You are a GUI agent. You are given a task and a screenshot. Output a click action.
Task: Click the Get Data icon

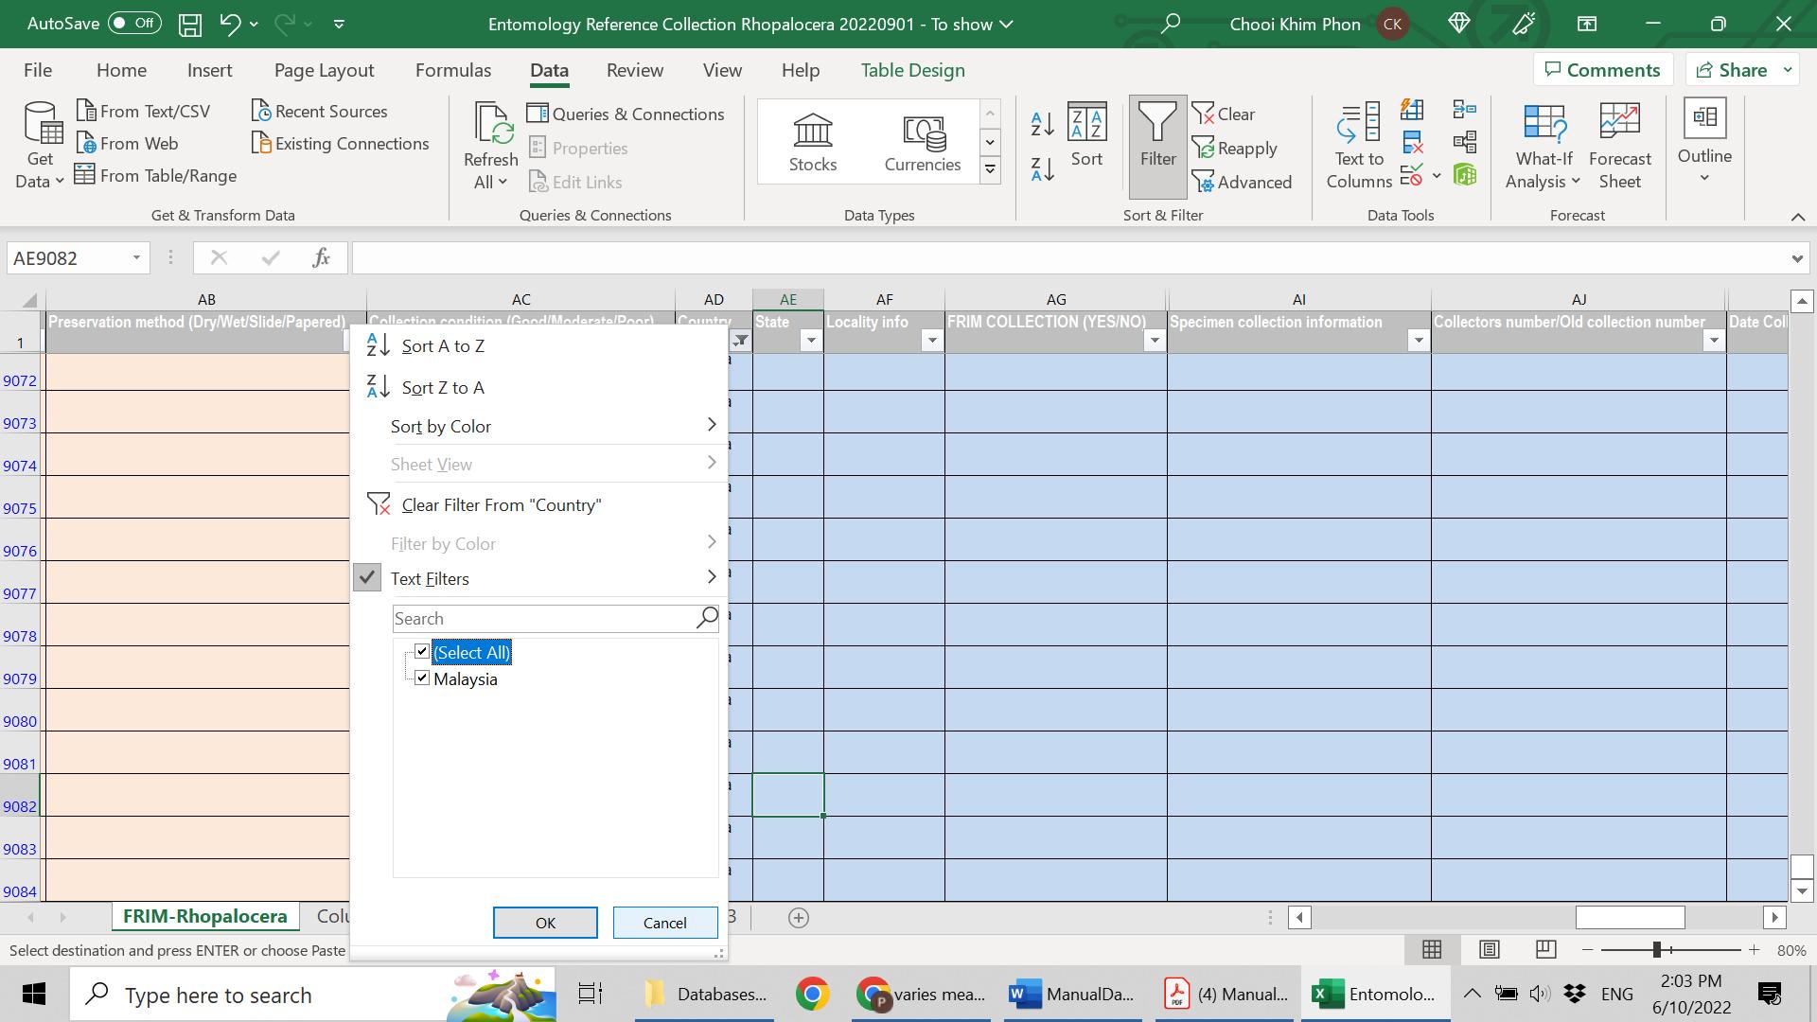tap(41, 145)
